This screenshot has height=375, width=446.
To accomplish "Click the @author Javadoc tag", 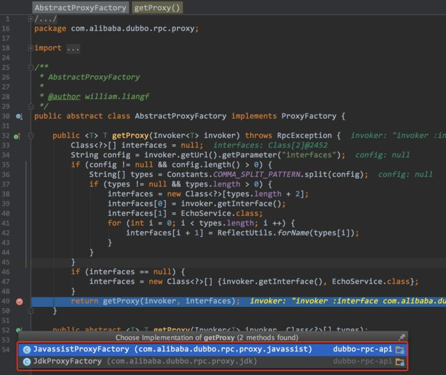I will point(64,97).
